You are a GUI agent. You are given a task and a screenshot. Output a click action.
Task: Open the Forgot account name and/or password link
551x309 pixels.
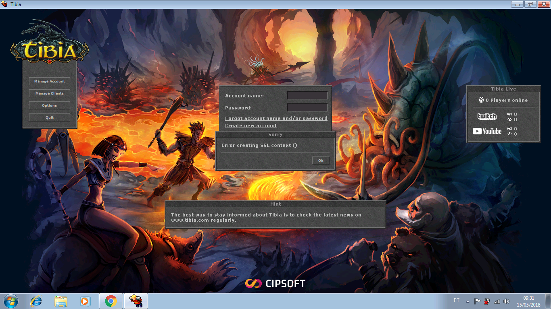(x=276, y=118)
